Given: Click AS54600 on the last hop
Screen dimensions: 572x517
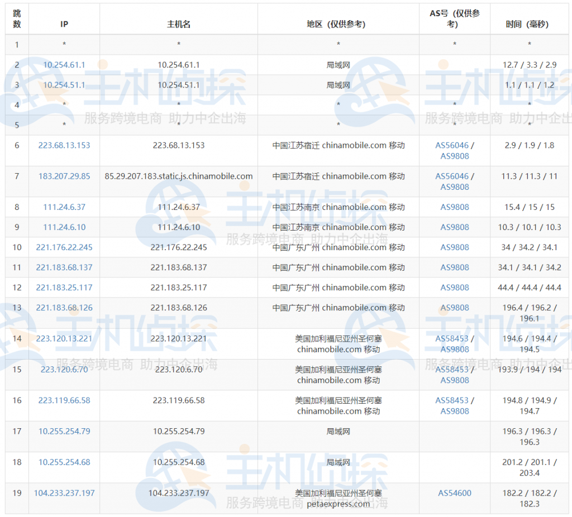Looking at the screenshot, I should coord(454,493).
